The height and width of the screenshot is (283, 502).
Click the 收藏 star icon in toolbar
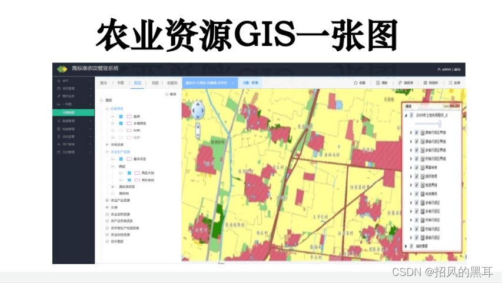pos(355,83)
